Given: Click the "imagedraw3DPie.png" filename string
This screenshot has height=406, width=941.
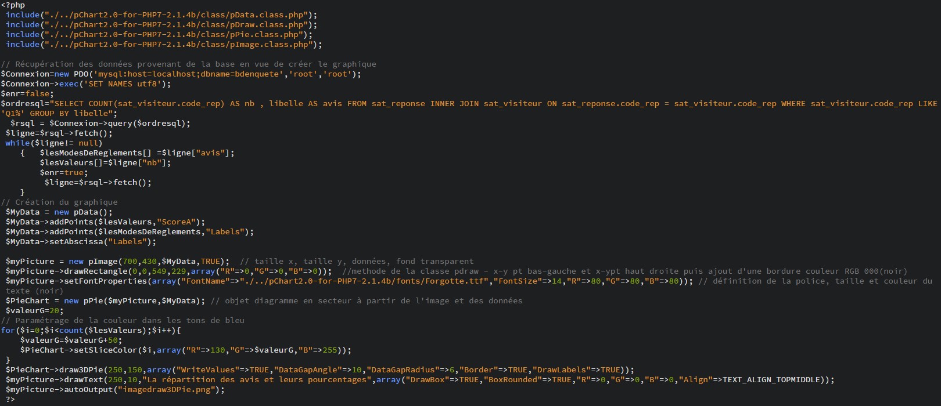Looking at the screenshot, I should [x=168, y=390].
